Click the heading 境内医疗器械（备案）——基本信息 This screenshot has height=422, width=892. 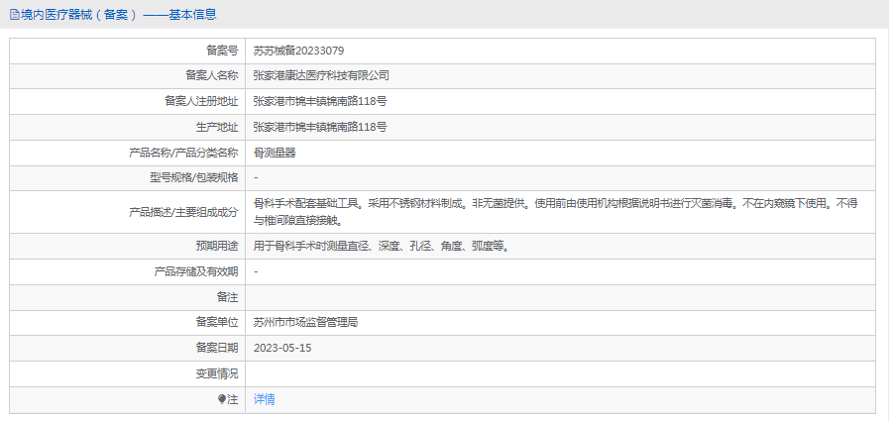(118, 15)
